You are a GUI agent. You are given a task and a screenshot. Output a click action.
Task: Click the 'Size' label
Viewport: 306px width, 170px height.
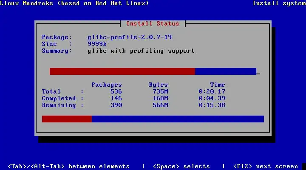point(49,44)
